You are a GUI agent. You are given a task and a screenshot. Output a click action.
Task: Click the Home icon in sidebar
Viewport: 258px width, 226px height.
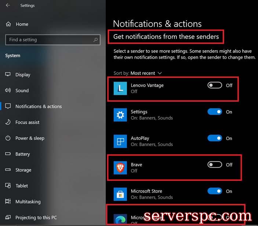click(x=8, y=24)
